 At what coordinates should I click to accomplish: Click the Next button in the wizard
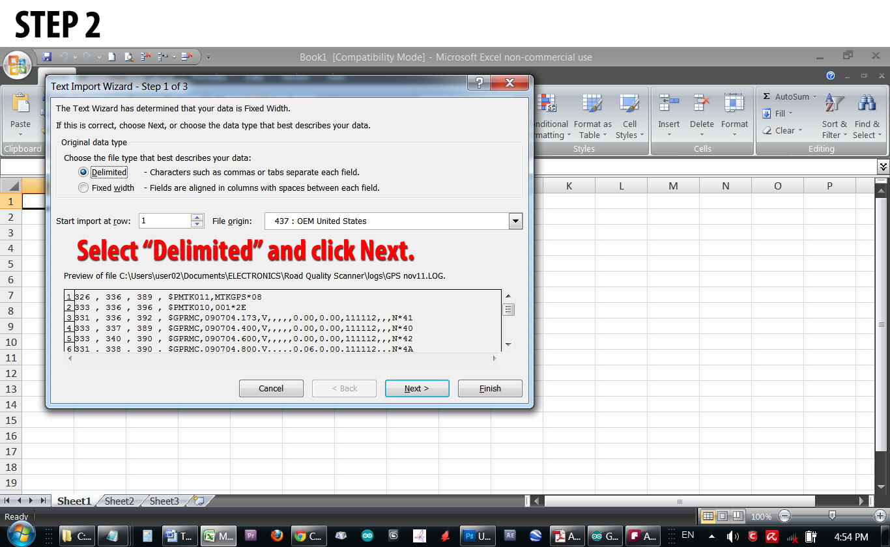point(417,388)
